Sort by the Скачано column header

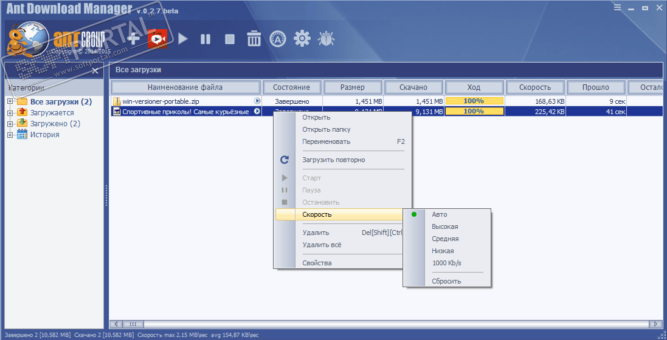coord(413,87)
